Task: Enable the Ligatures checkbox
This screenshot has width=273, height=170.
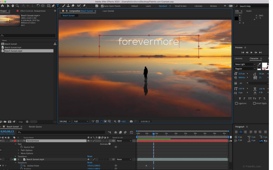Action: [x=236, y=103]
